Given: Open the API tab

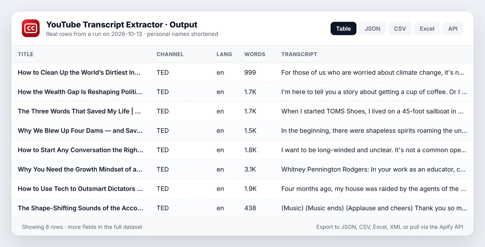Looking at the screenshot, I should 453,29.
